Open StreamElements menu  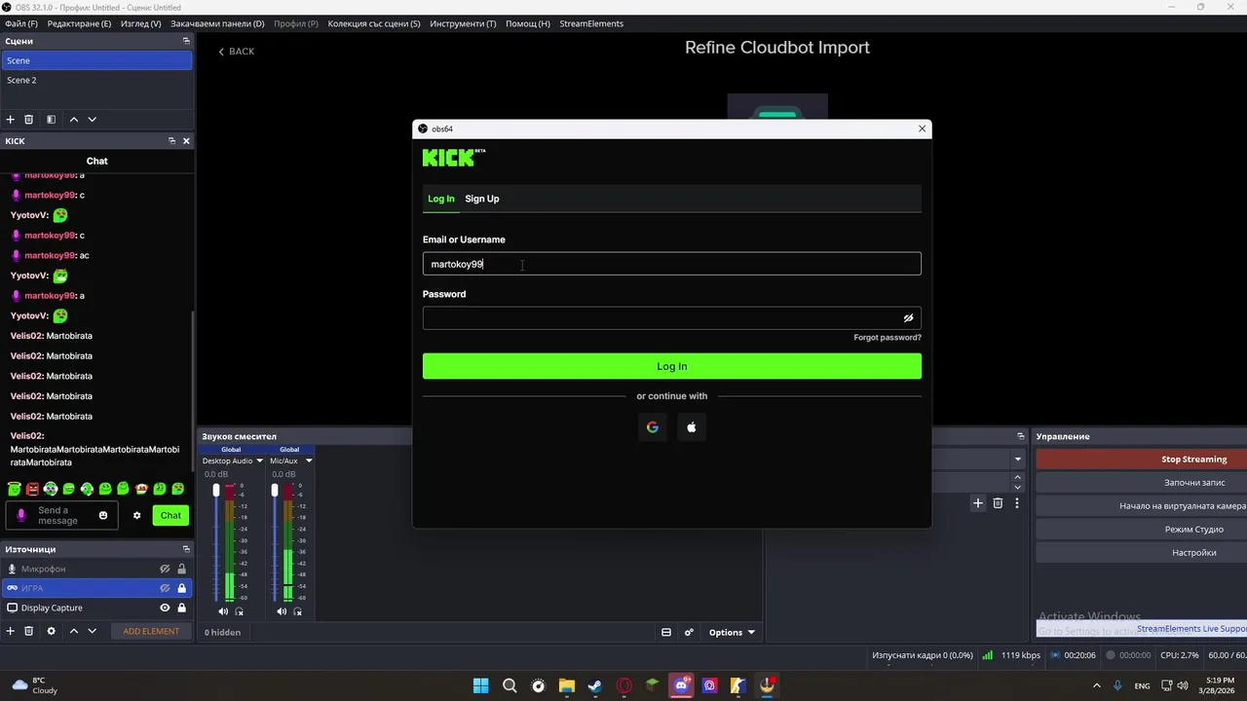click(591, 23)
